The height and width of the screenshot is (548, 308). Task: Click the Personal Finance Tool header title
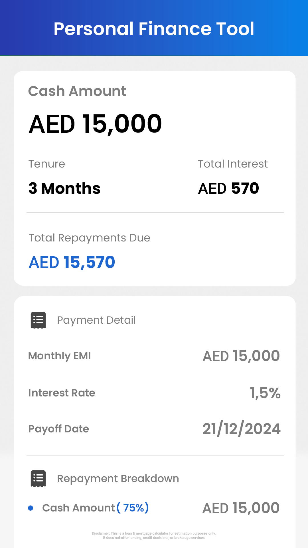[154, 29]
